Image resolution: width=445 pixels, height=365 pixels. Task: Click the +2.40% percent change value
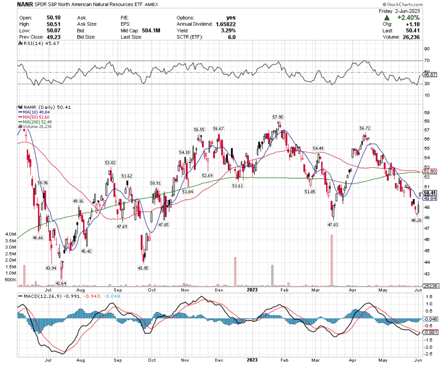click(408, 18)
